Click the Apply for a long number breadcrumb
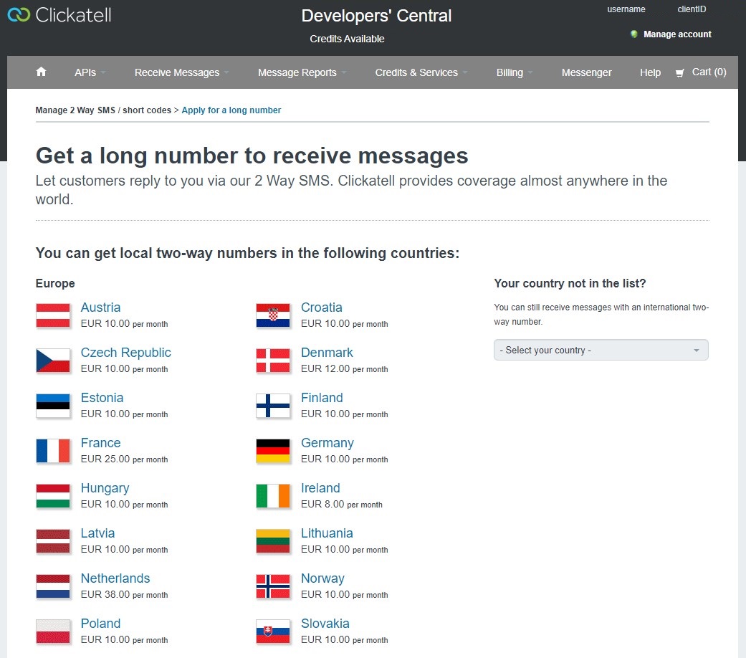 (231, 110)
